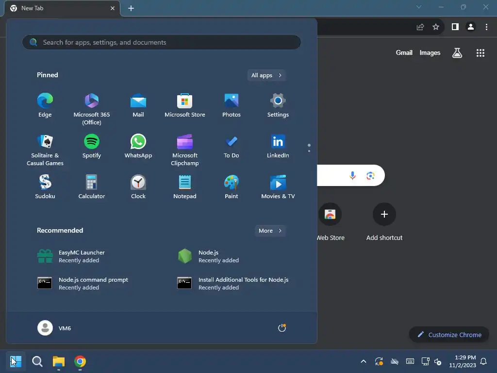Search by image with Google Lens

pyautogui.click(x=370, y=175)
